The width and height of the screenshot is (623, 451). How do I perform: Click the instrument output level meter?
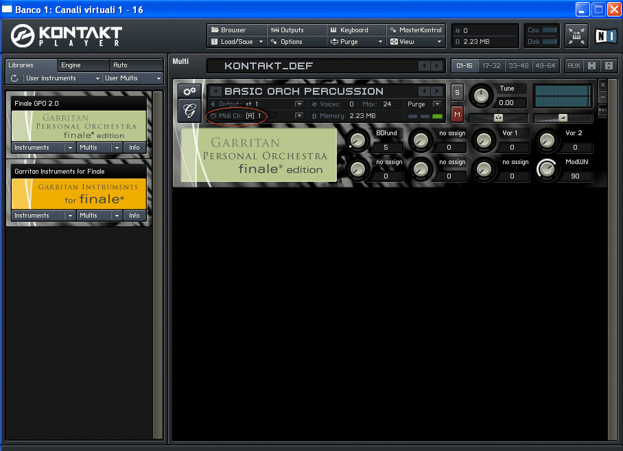coord(563,96)
